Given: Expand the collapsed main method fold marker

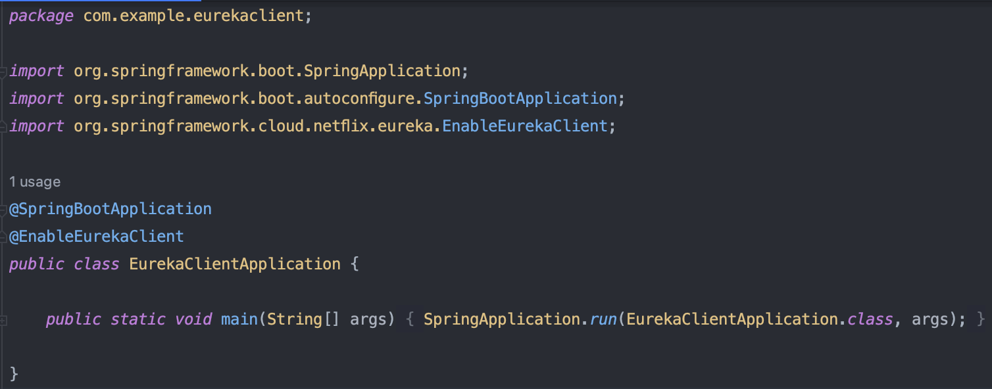Looking at the screenshot, I should coord(3,320).
